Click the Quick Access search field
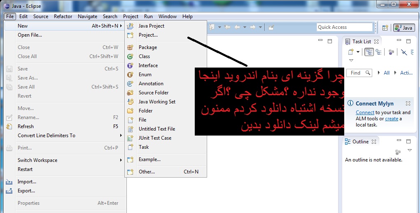Image resolution: width=420 pixels, height=213 pixels. coord(344,27)
